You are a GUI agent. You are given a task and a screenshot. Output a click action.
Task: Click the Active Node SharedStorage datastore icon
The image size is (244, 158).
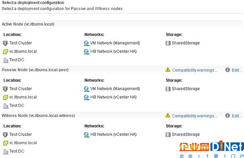[168, 43]
